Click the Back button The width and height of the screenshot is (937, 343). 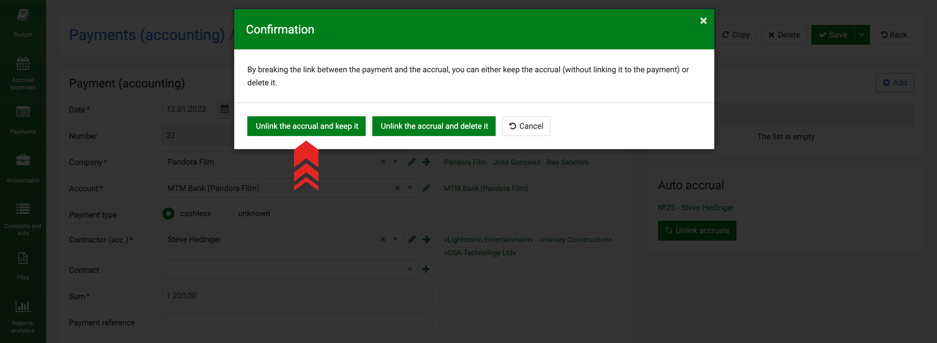click(x=894, y=35)
